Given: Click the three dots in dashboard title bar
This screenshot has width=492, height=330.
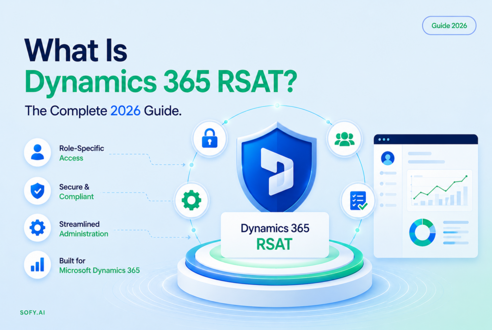Looking at the screenshot, I should pyautogui.click(x=384, y=140).
